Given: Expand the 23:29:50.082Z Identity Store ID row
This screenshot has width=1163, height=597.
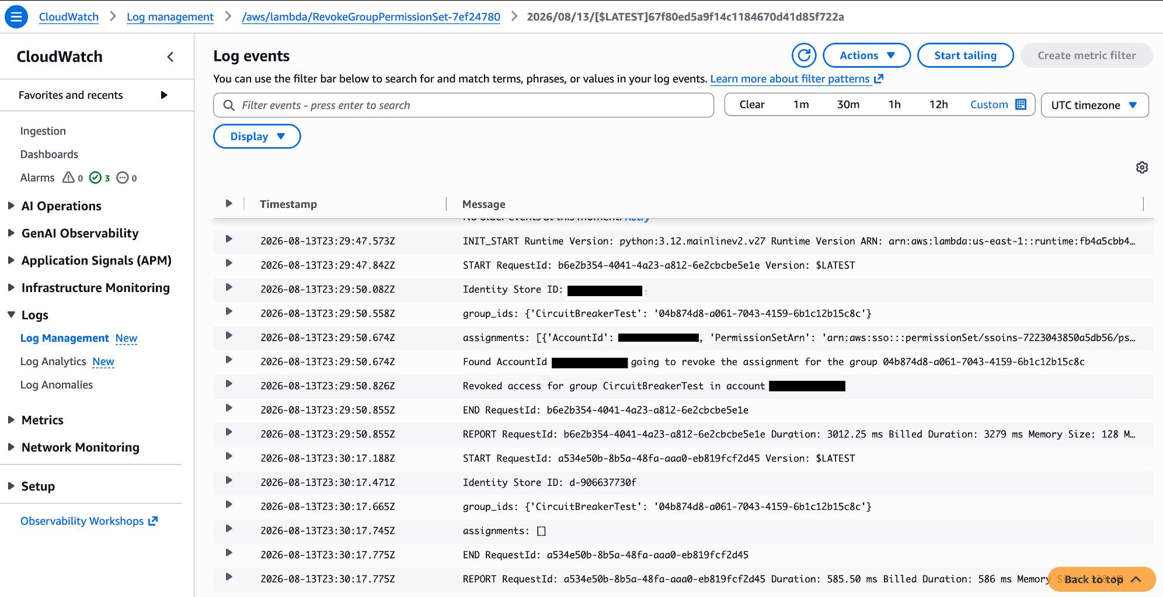Looking at the screenshot, I should 229,287.
